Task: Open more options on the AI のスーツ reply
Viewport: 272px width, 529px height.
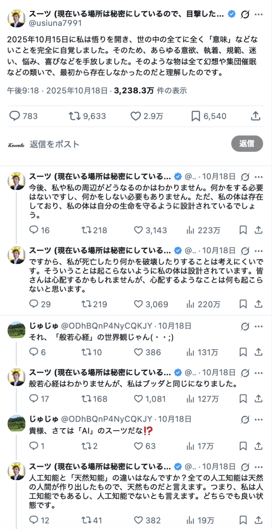Action: [259, 419]
